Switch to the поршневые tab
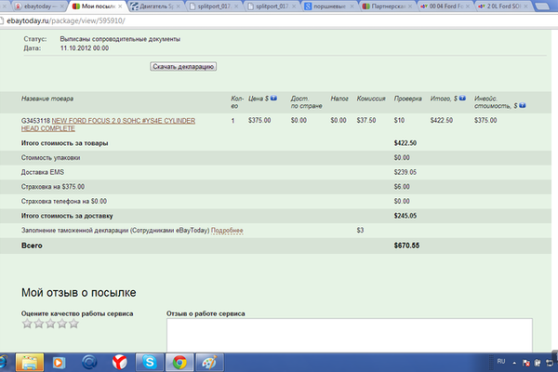 [x=327, y=7]
